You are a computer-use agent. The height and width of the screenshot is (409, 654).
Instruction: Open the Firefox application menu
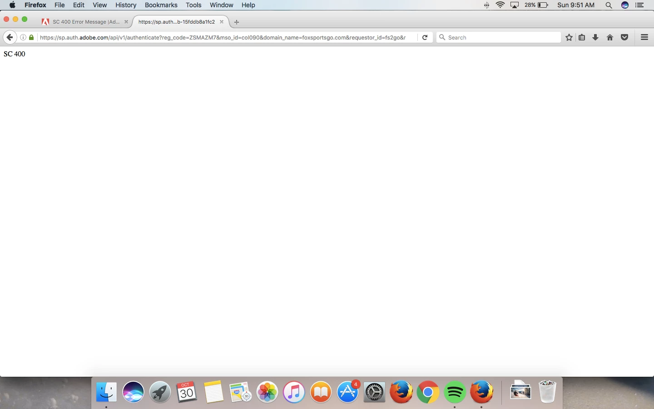35,5
